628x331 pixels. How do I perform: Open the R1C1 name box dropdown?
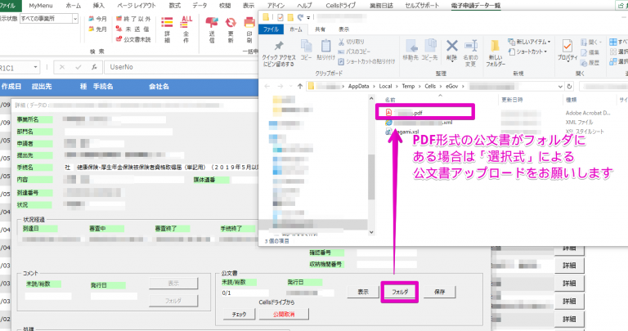click(36, 68)
